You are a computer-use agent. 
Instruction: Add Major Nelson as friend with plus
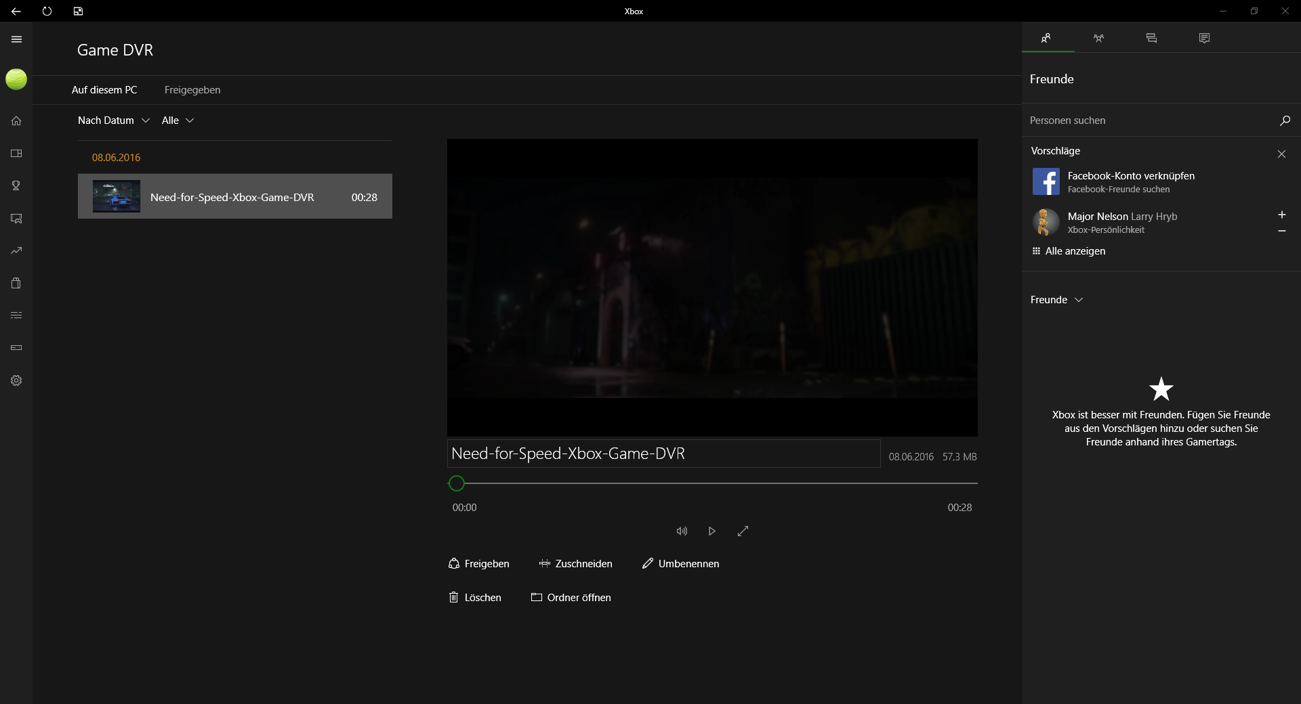tap(1281, 215)
